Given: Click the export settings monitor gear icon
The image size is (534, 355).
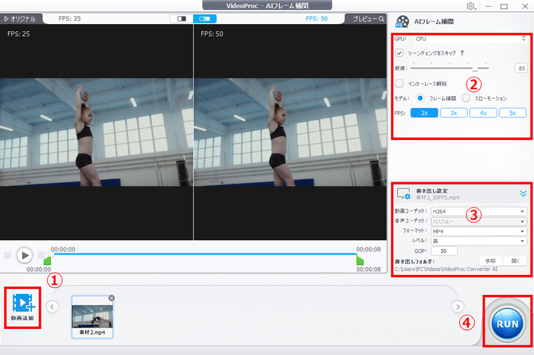Looking at the screenshot, I should tap(404, 194).
